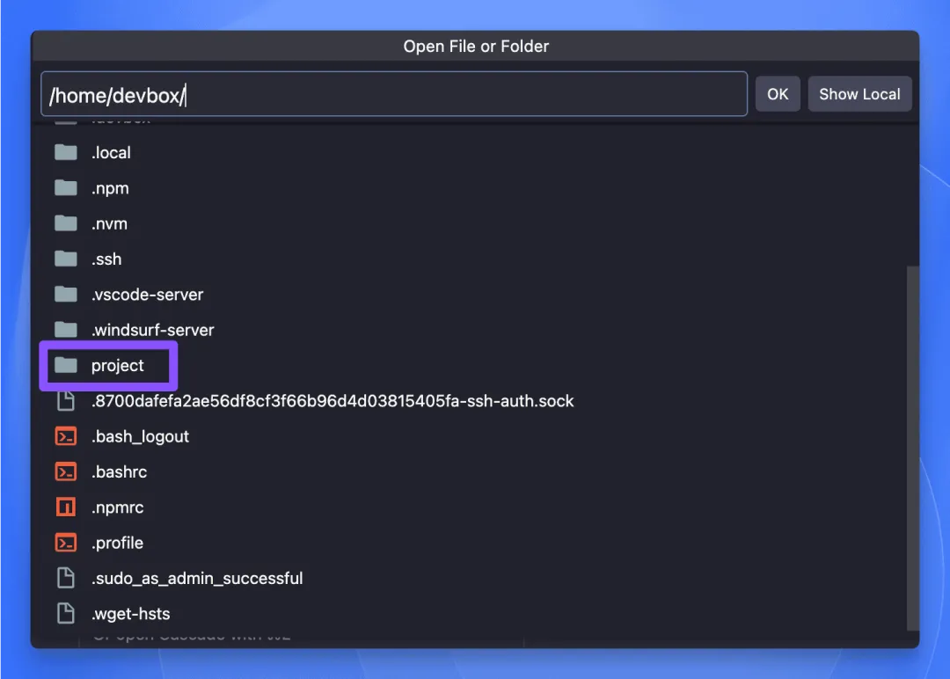The height and width of the screenshot is (679, 950).
Task: Select the .vscode-server folder icon
Action: 65,295
